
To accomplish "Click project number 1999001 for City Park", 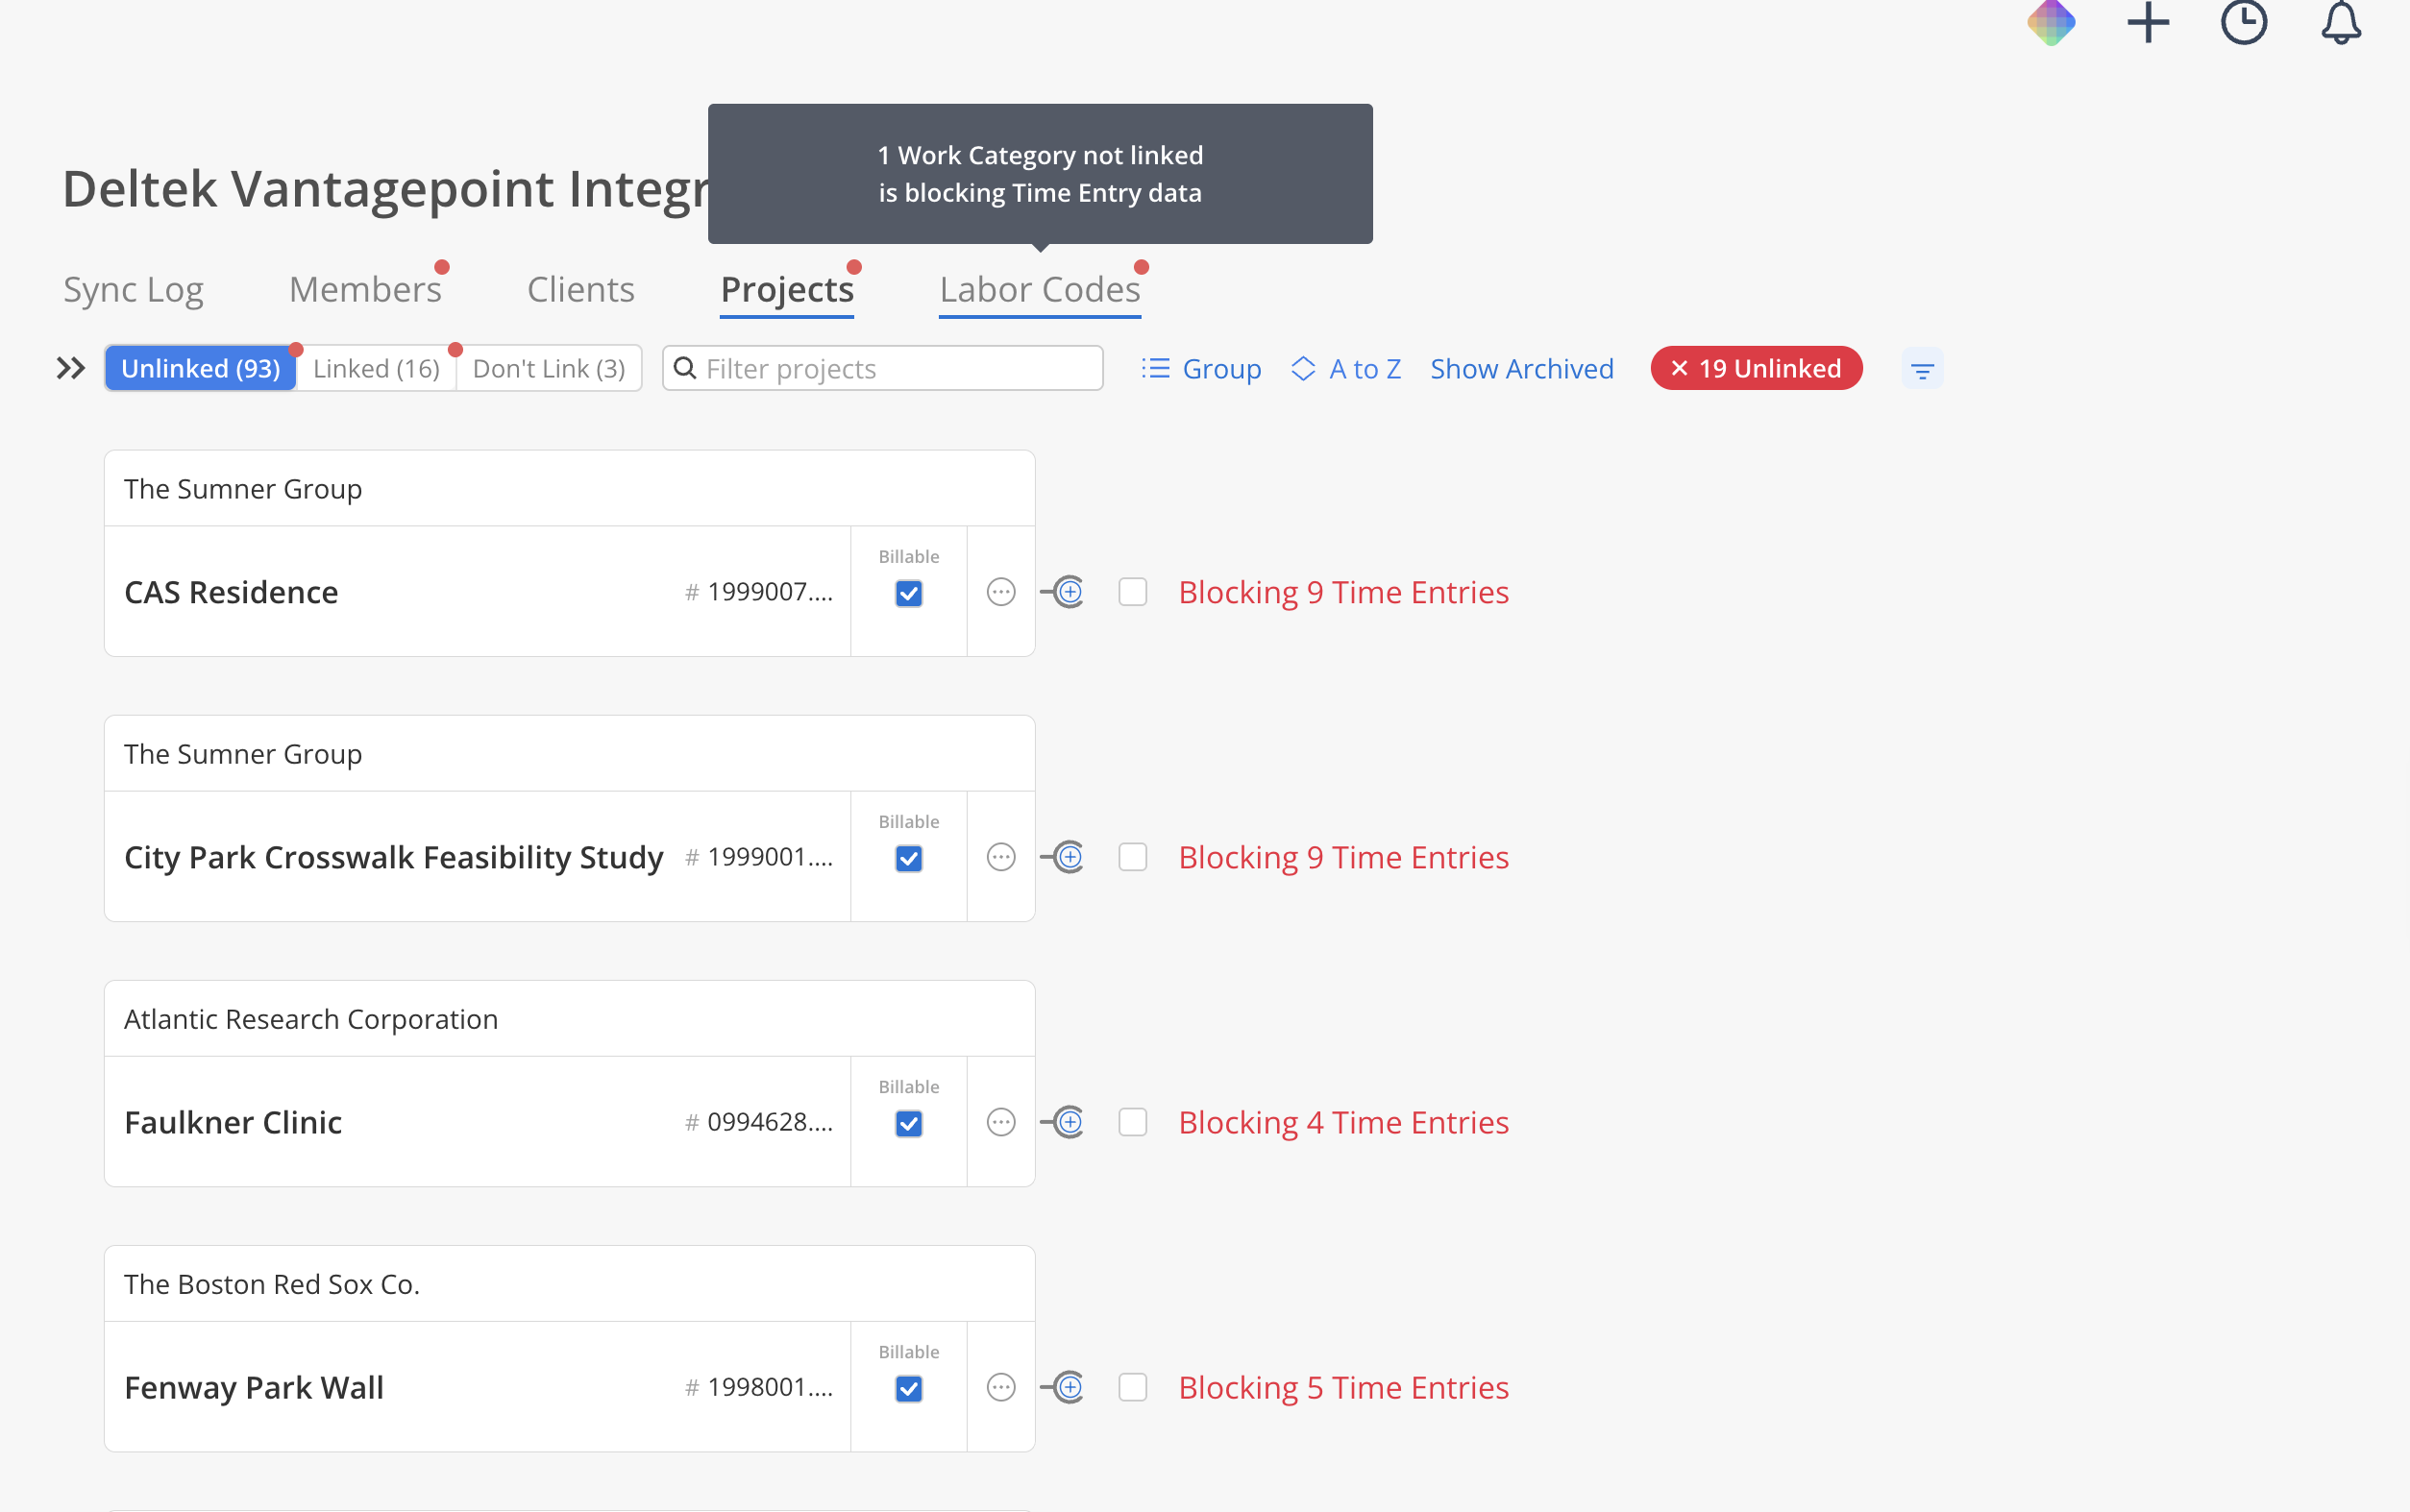I will [x=759, y=857].
